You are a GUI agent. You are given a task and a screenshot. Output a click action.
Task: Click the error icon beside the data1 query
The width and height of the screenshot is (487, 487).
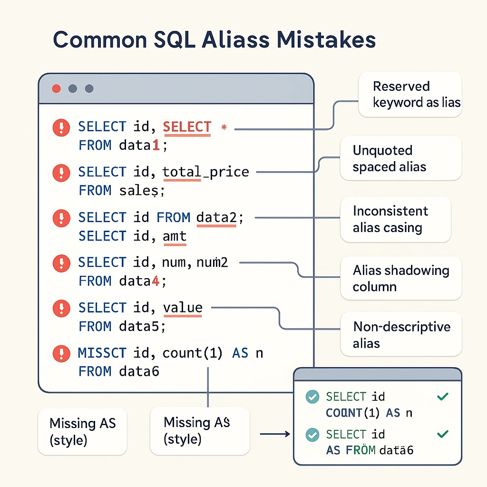[x=61, y=127]
